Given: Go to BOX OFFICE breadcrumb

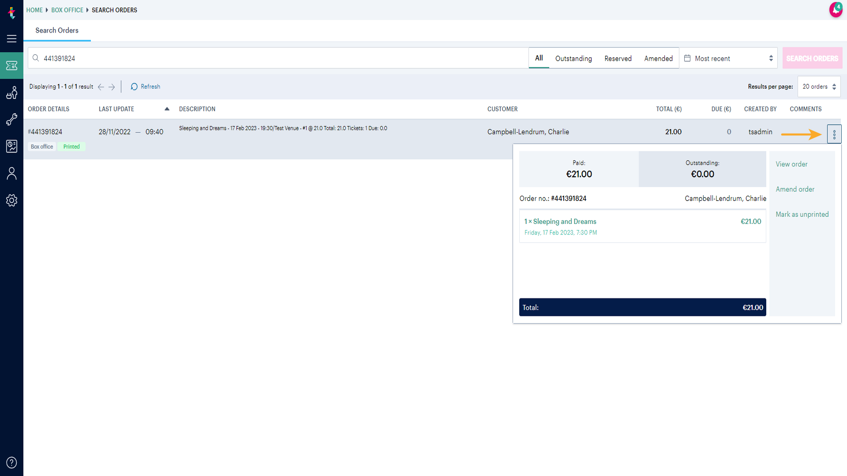Looking at the screenshot, I should pyautogui.click(x=67, y=10).
